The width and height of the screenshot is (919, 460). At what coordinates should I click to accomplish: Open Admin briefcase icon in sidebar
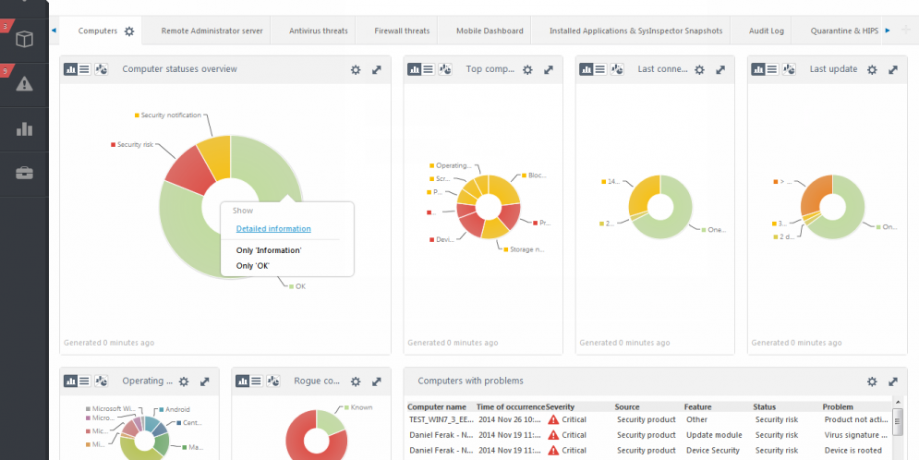click(x=24, y=174)
